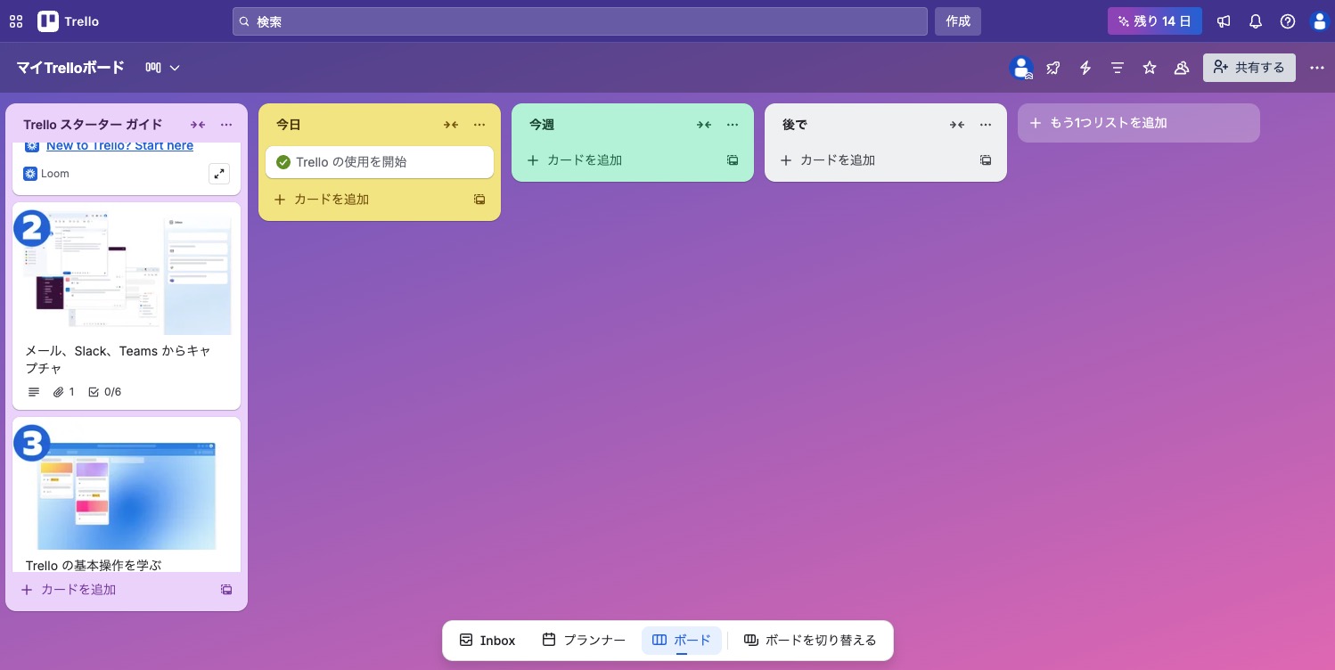Click the help question mark icon
The image size is (1335, 670).
[1288, 21]
